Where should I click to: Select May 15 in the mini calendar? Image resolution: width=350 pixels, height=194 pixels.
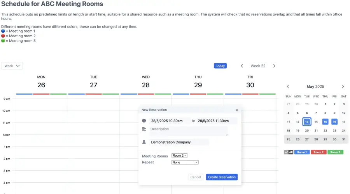click(x=325, y=121)
